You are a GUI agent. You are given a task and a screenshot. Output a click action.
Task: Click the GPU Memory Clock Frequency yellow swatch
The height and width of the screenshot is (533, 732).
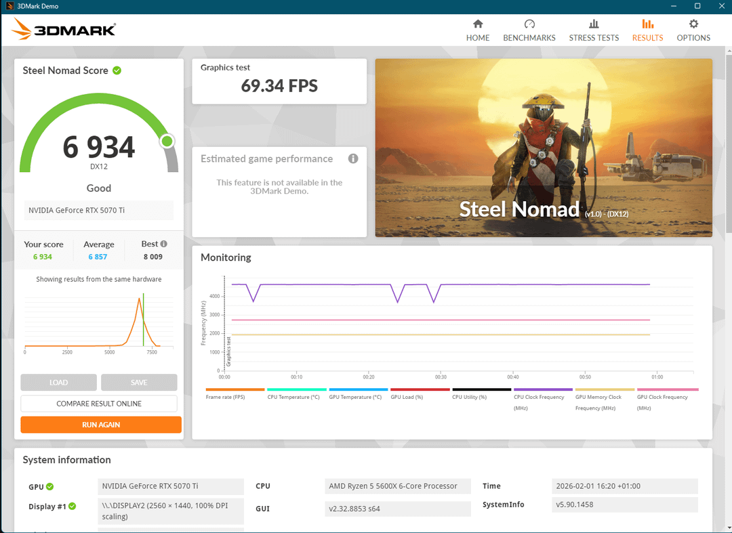pyautogui.click(x=605, y=389)
